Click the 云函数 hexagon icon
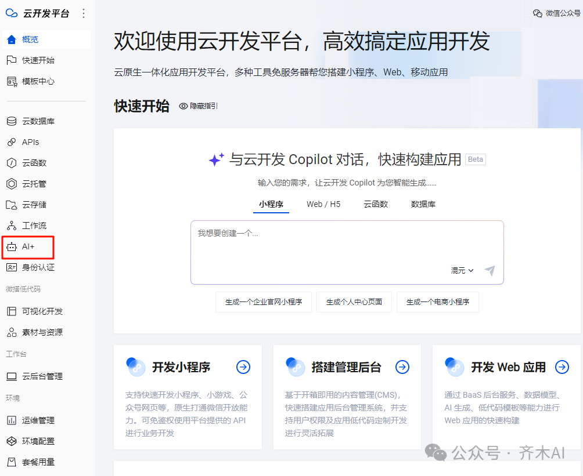This screenshot has width=583, height=476. pos(12,162)
